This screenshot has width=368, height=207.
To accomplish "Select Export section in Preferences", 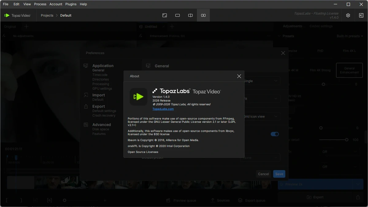I will 98,106.
